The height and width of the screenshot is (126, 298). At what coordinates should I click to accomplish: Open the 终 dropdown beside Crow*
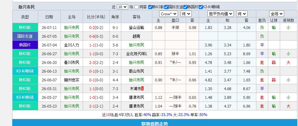pyautogui.click(x=186, y=14)
